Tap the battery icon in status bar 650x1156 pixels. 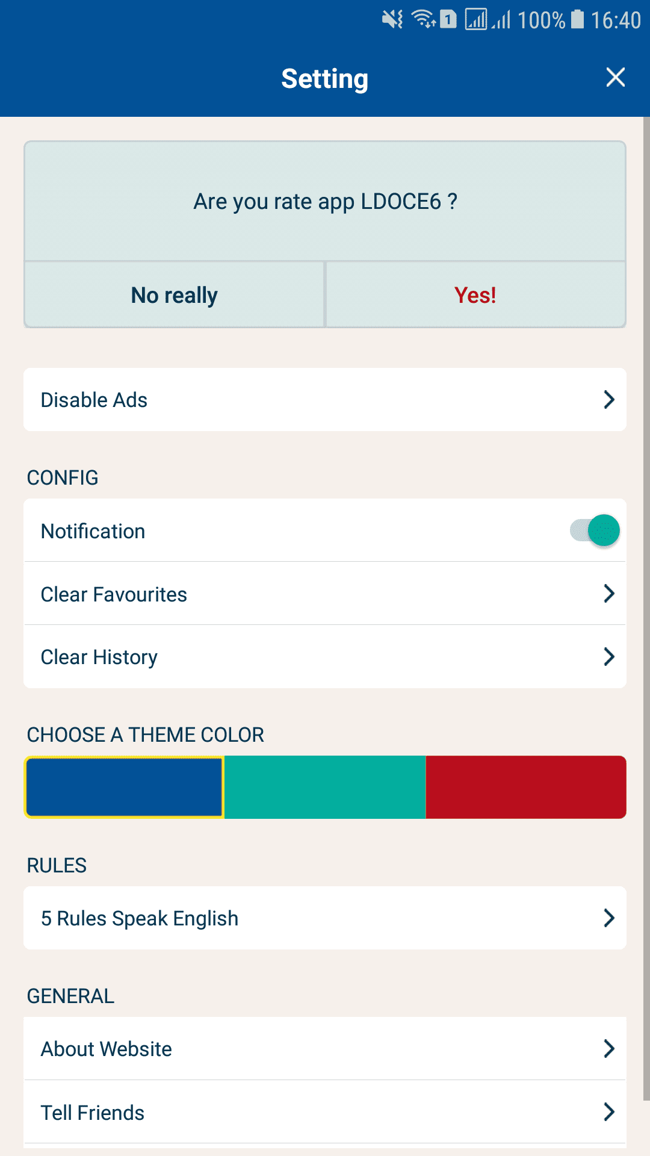coord(577,20)
